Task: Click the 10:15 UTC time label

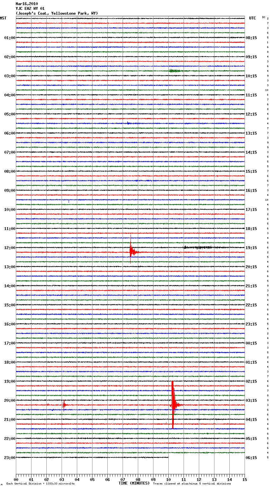Action: tap(251, 76)
